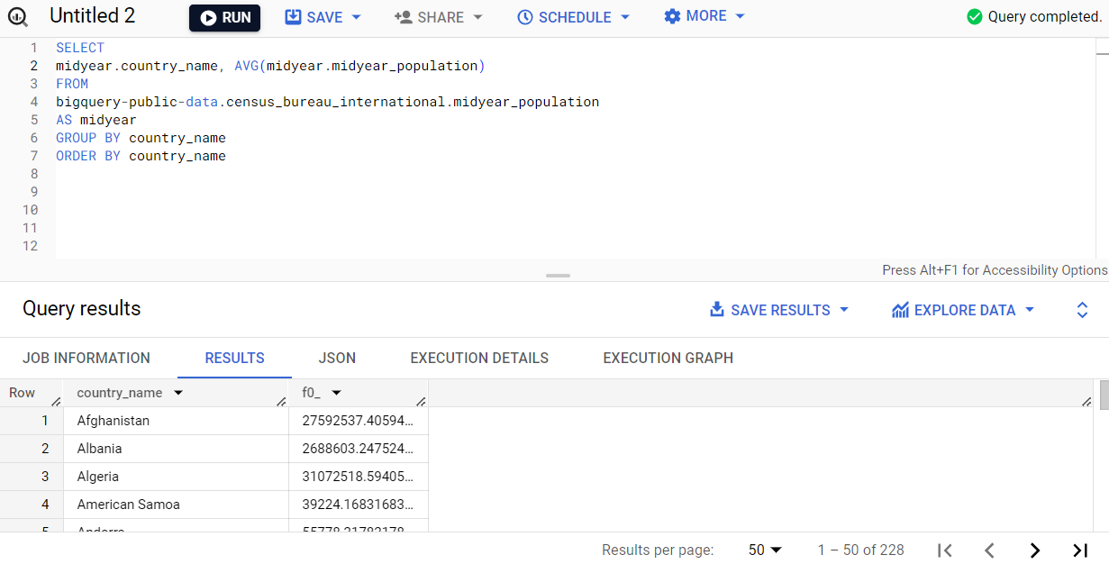Click the '1 – 50 of 228' pagination text

tap(860, 550)
